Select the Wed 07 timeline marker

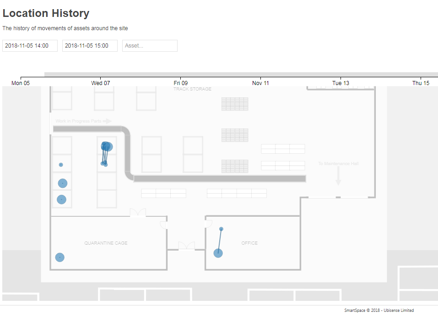[101, 83]
